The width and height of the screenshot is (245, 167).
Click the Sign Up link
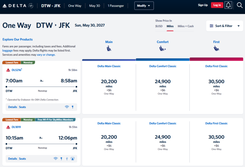point(203,5)
